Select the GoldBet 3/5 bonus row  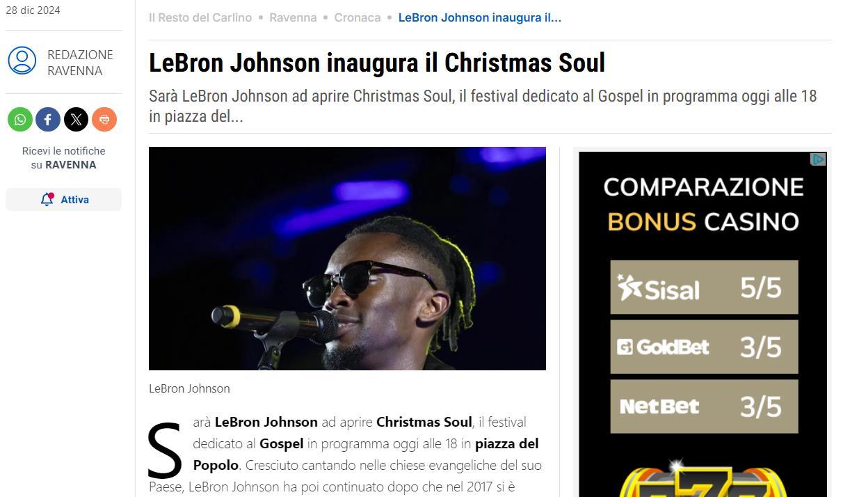click(704, 347)
